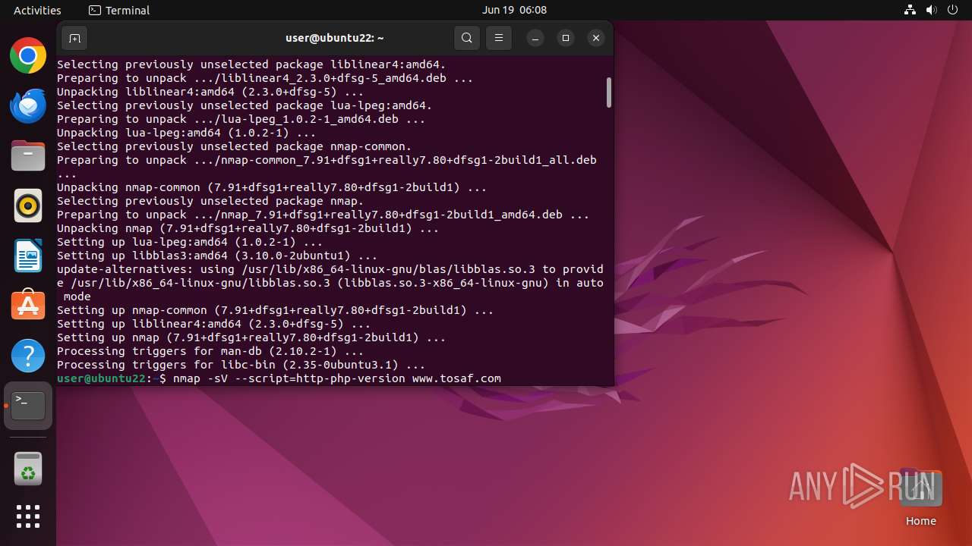972x546 pixels.
Task: Click the user@ubuntu22 window title
Action: click(335, 37)
